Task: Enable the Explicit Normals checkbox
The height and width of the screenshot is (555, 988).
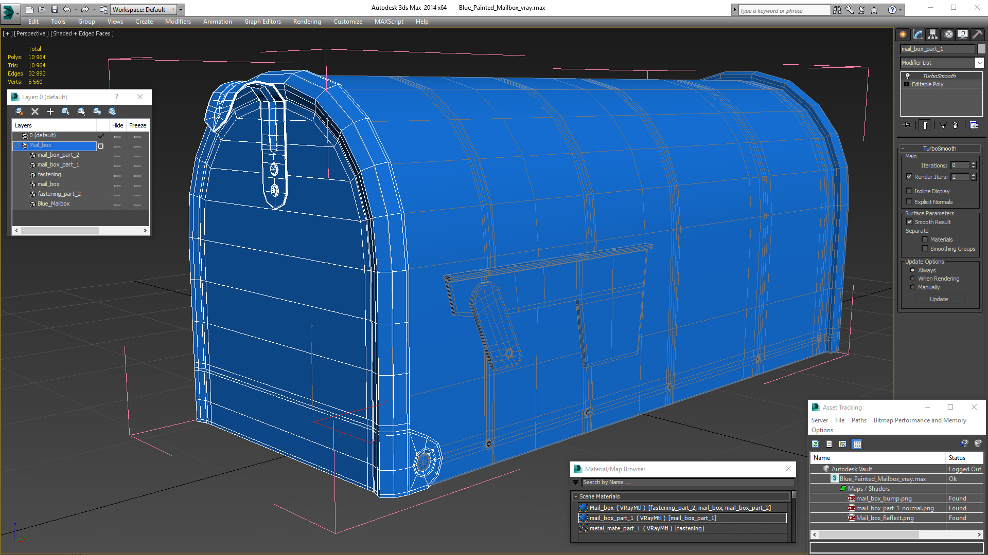Action: click(909, 201)
